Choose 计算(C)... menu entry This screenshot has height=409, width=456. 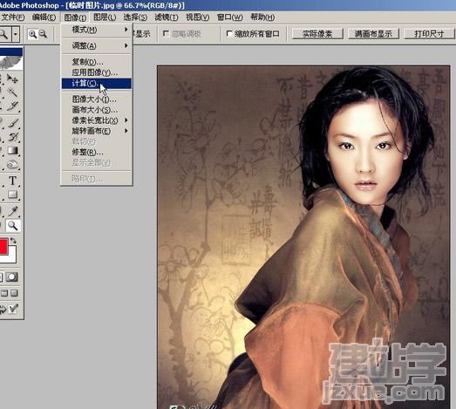(97, 84)
